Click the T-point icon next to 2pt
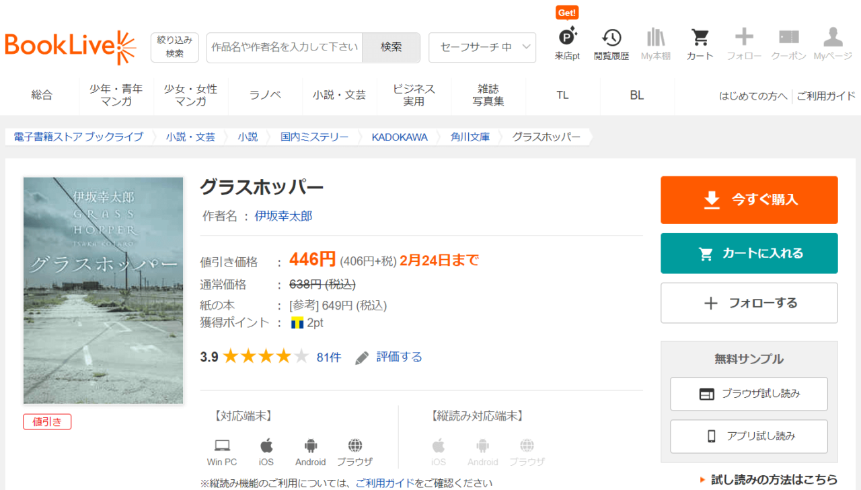Screen dimensions: 861x490 point(297,323)
